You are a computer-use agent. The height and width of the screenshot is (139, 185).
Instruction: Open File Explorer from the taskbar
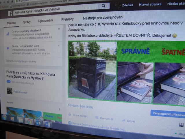pyautogui.click(x=21, y=120)
